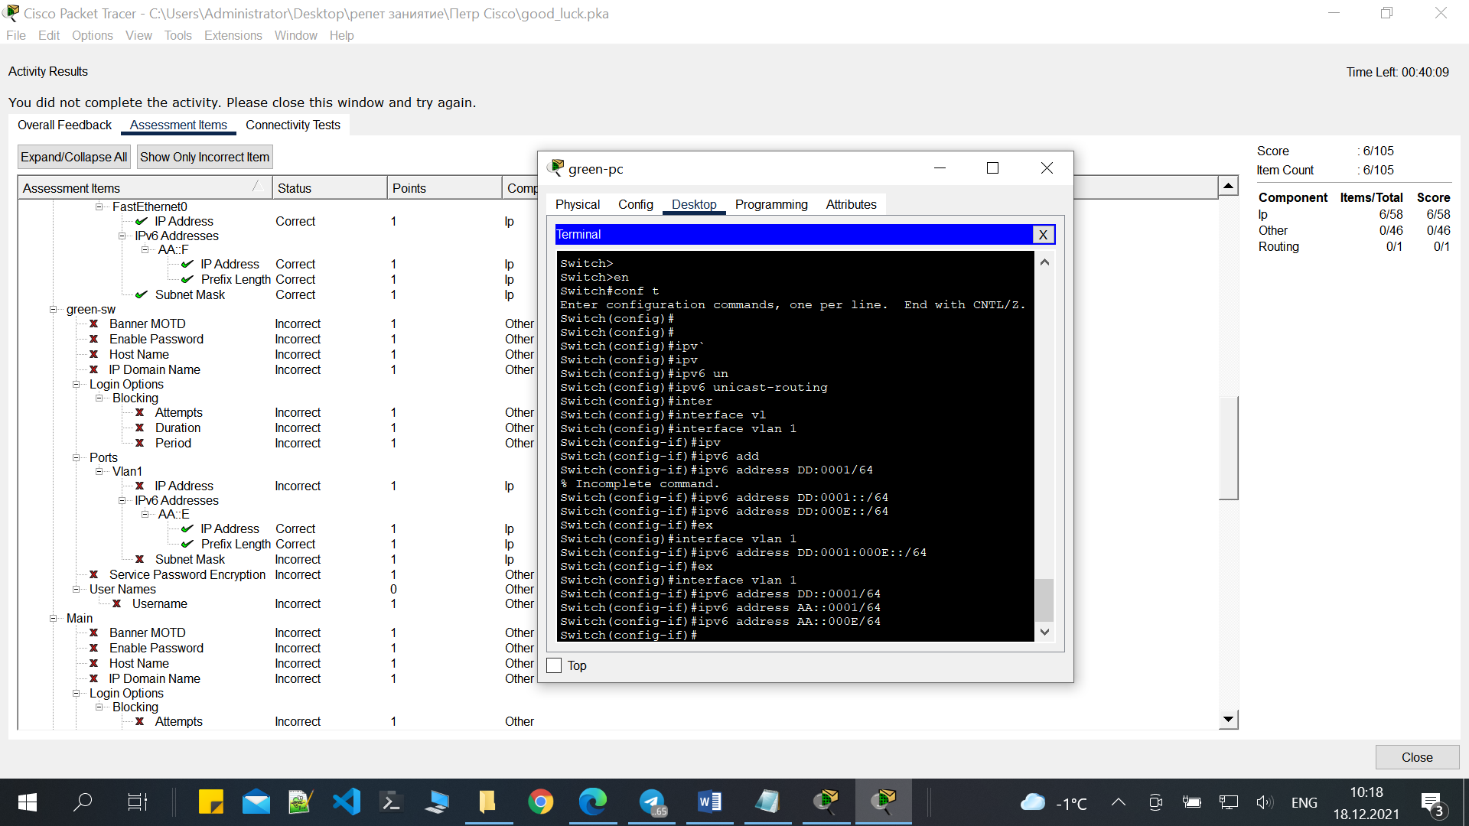Open the Extensions menu
The image size is (1469, 826).
(x=233, y=35)
